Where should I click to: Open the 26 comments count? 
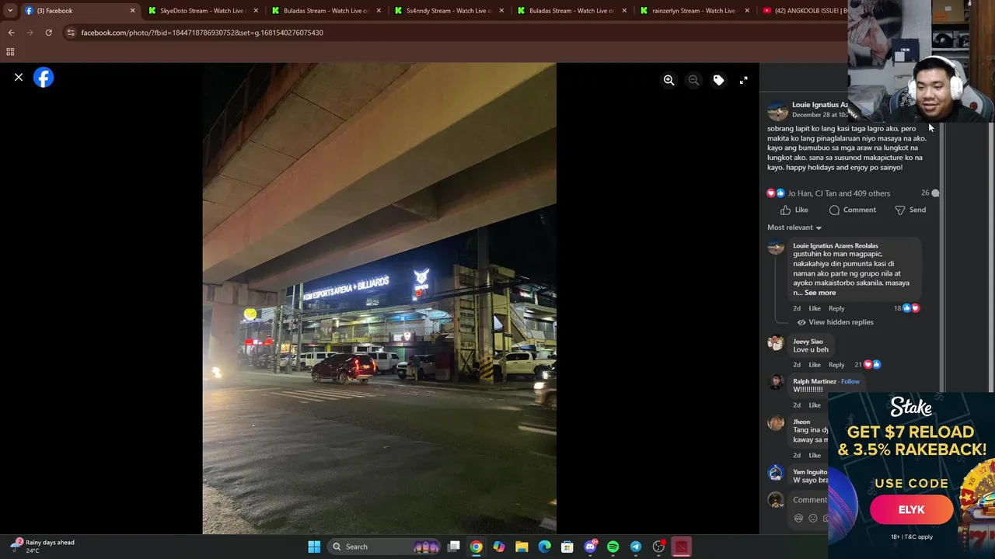(x=930, y=193)
